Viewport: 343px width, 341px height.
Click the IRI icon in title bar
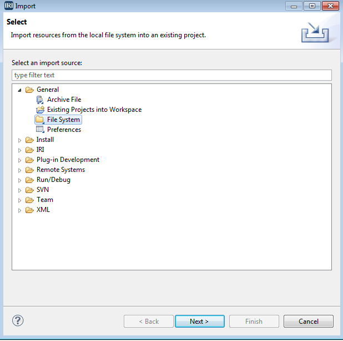tap(9, 6)
